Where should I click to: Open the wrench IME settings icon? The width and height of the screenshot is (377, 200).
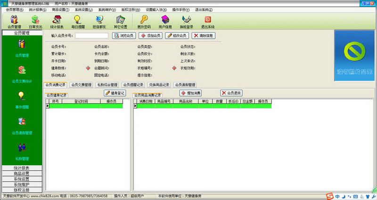[373, 197]
